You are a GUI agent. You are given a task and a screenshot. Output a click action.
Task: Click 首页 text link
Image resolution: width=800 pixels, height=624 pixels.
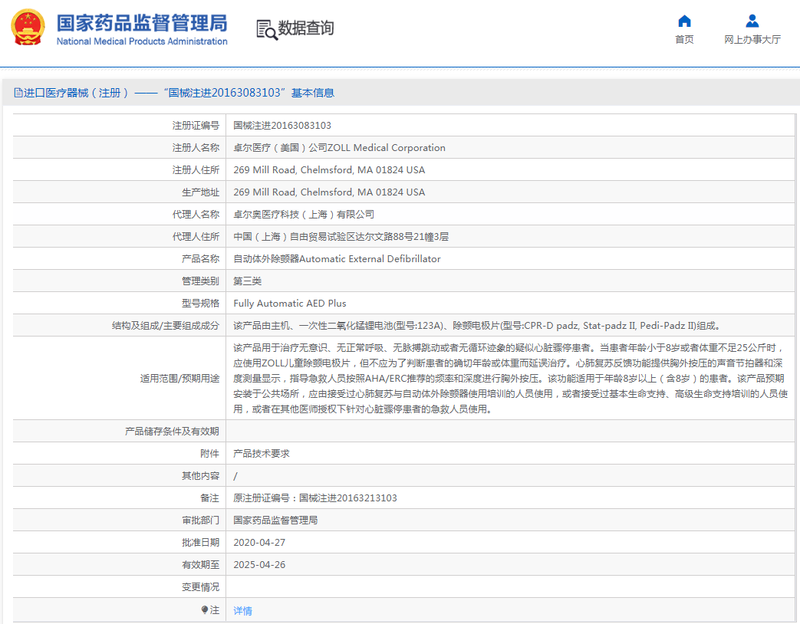pos(684,40)
